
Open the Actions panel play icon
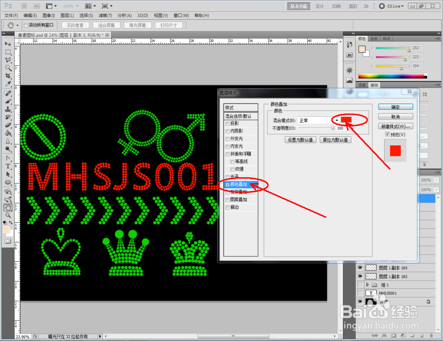click(x=350, y=55)
